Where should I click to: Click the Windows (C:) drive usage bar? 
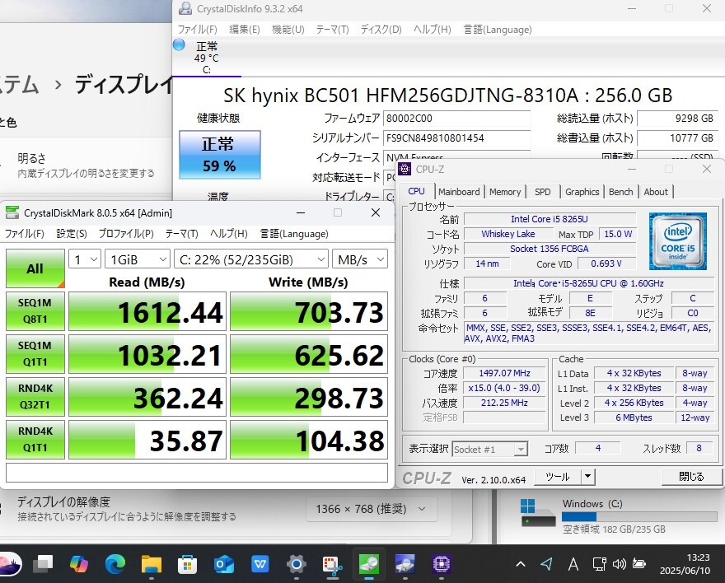[639, 516]
